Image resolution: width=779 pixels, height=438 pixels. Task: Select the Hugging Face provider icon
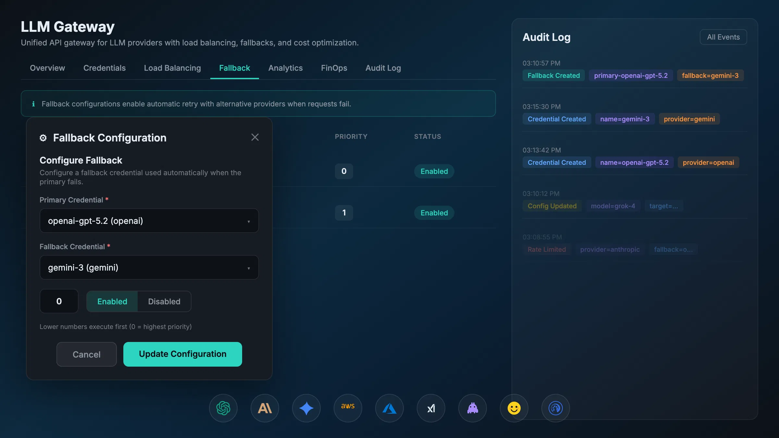pos(514,408)
